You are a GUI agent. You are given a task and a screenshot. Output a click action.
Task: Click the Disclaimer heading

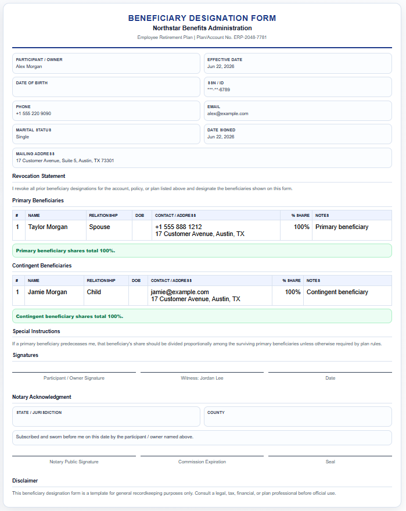point(25,481)
